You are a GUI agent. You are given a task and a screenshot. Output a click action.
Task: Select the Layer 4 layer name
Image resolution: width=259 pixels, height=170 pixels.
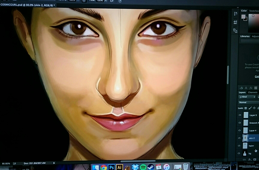253,131
